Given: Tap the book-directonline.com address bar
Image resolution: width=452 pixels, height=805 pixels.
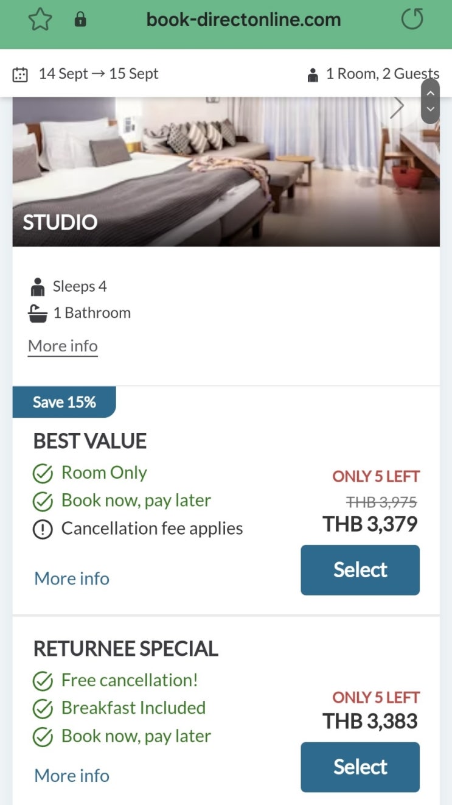Looking at the screenshot, I should point(243,19).
